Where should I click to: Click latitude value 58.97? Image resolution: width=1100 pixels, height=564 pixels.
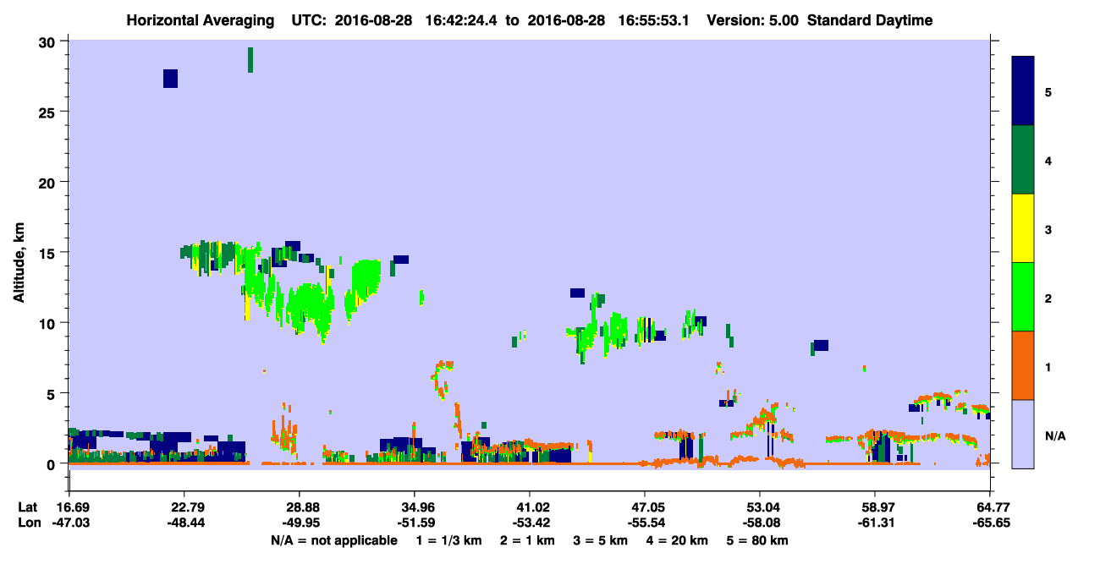point(875,507)
